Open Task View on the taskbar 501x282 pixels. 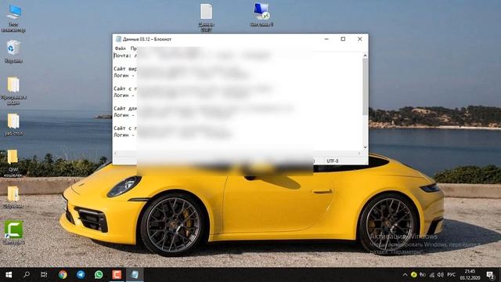click(x=44, y=275)
